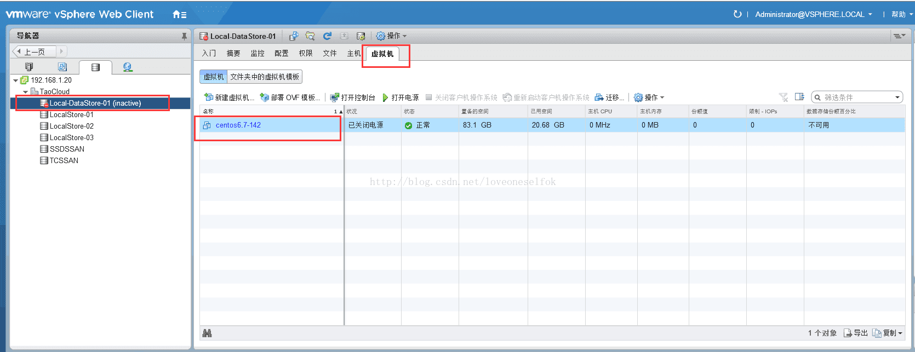Open the 入门 tab

point(209,53)
